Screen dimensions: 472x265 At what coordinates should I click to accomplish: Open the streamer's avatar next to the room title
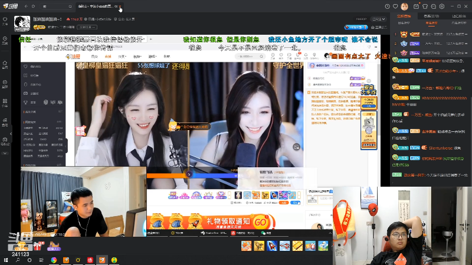click(22, 24)
